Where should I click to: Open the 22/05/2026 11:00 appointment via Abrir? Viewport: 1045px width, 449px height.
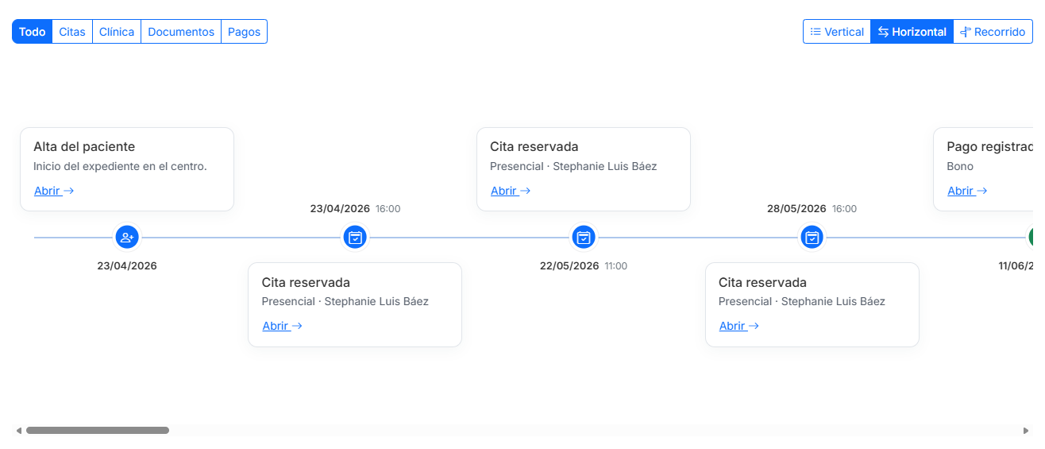511,191
